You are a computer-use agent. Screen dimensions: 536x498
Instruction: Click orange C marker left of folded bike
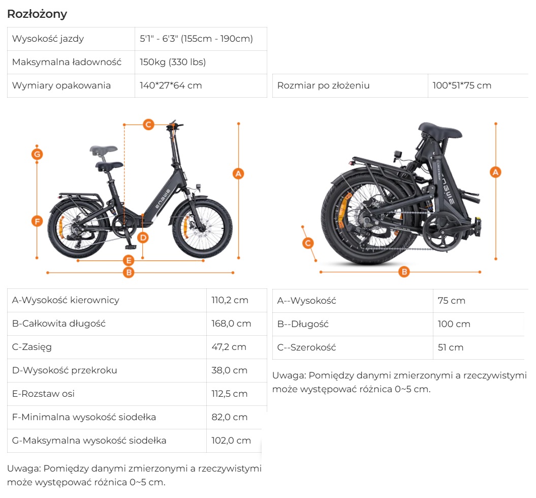[308, 243]
